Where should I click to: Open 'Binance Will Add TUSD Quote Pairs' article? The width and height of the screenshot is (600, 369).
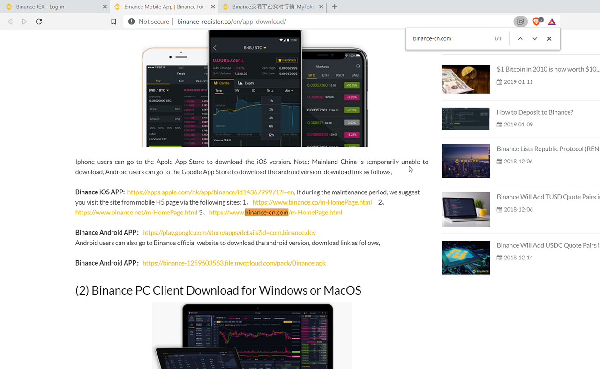548,197
